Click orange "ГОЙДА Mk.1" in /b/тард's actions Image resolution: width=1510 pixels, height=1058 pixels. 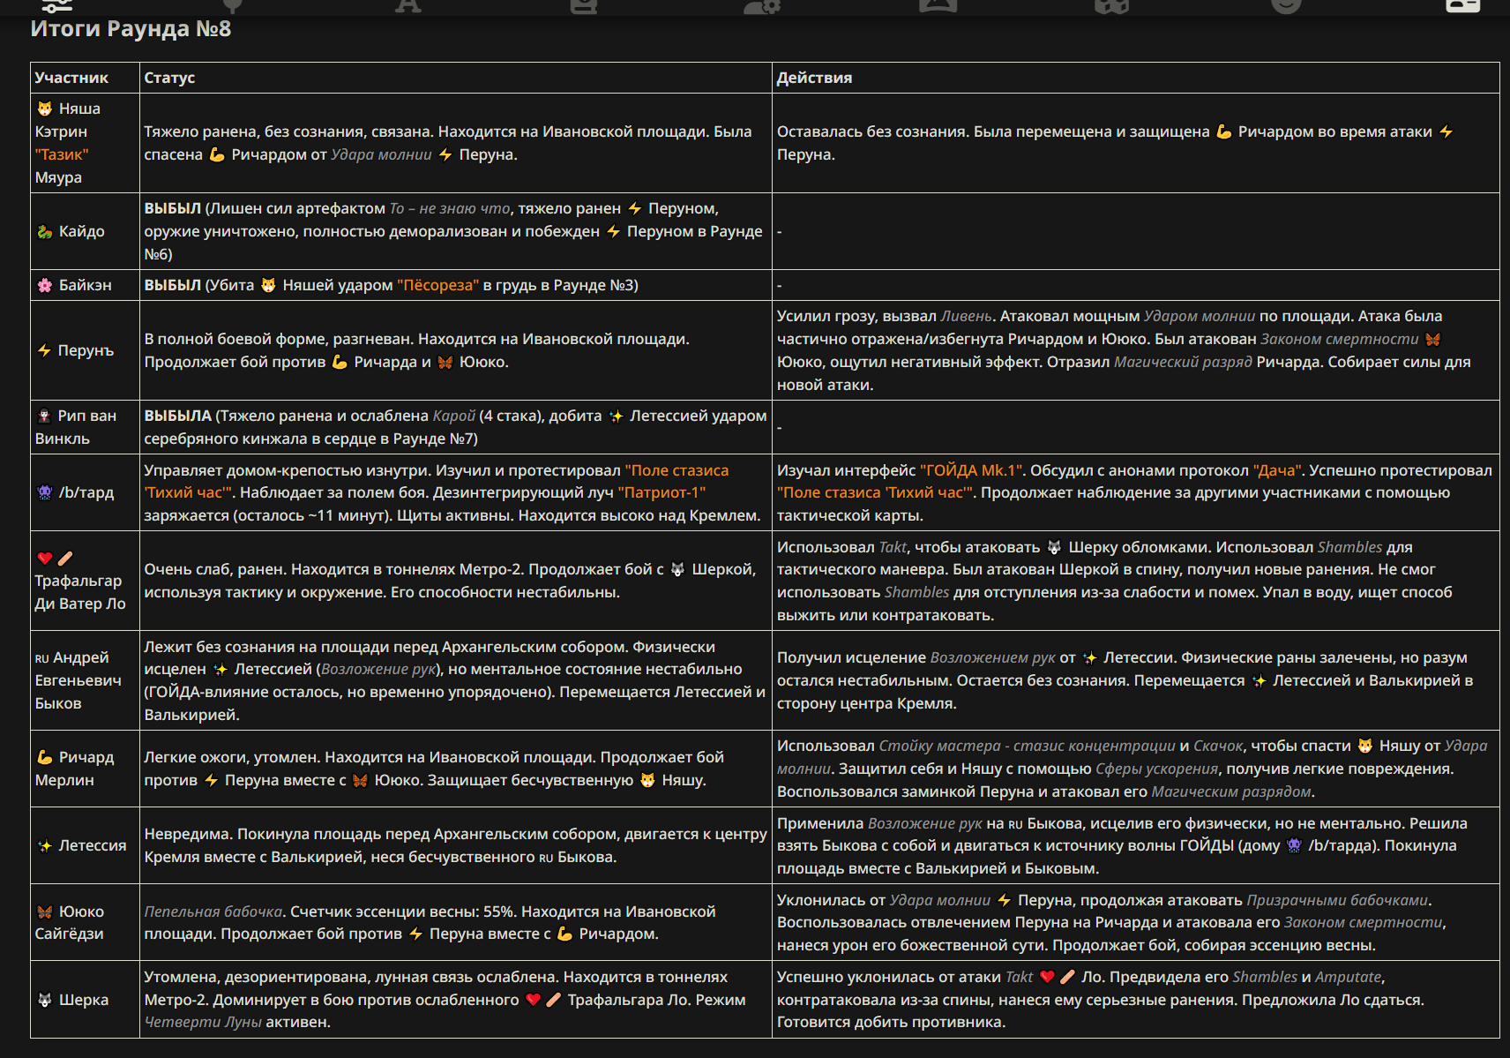[970, 470]
